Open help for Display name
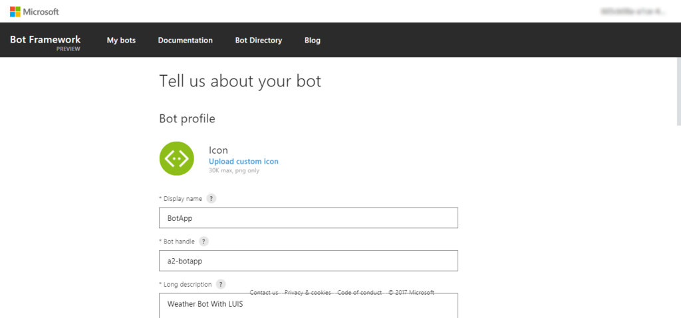This screenshot has width=681, height=318. click(211, 198)
